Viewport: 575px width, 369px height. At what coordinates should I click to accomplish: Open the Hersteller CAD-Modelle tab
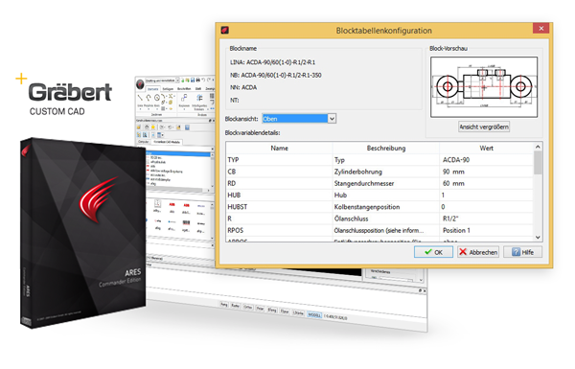pos(167,142)
